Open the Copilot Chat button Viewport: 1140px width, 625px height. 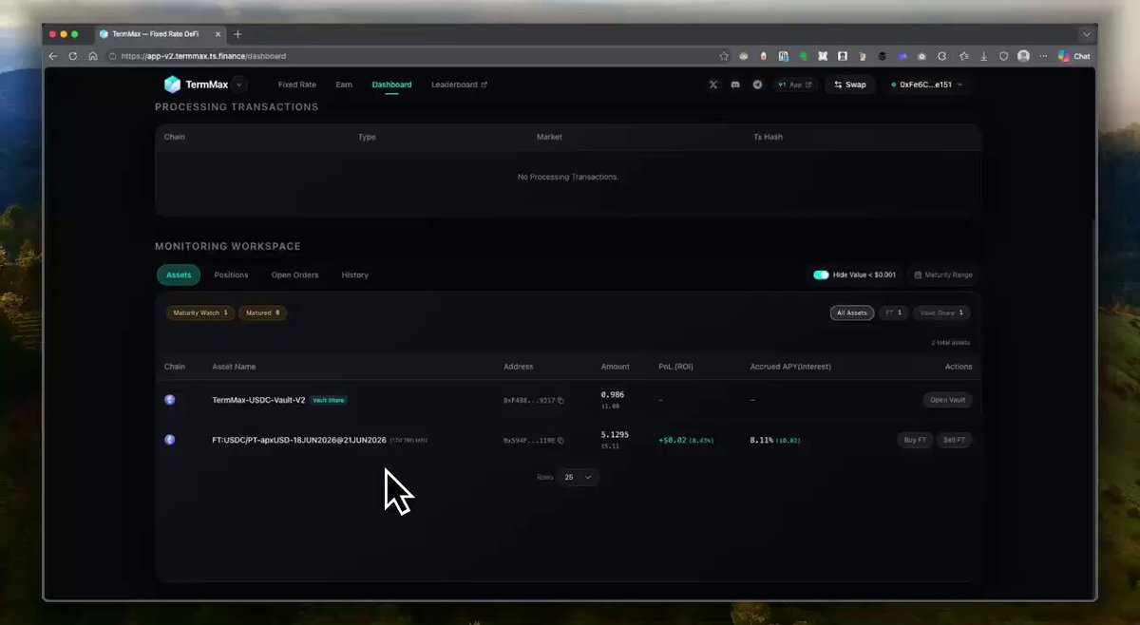(1073, 56)
